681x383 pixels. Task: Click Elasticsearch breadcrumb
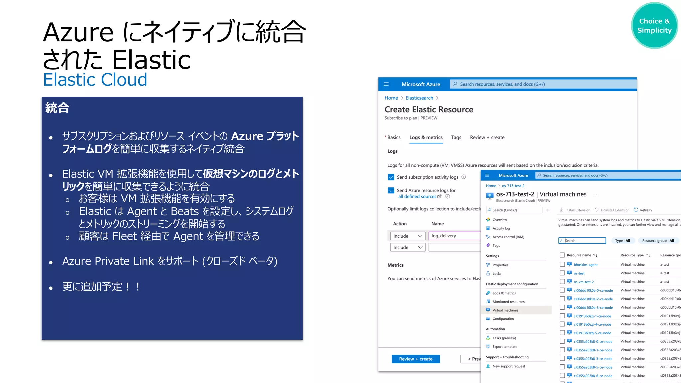[x=419, y=98]
